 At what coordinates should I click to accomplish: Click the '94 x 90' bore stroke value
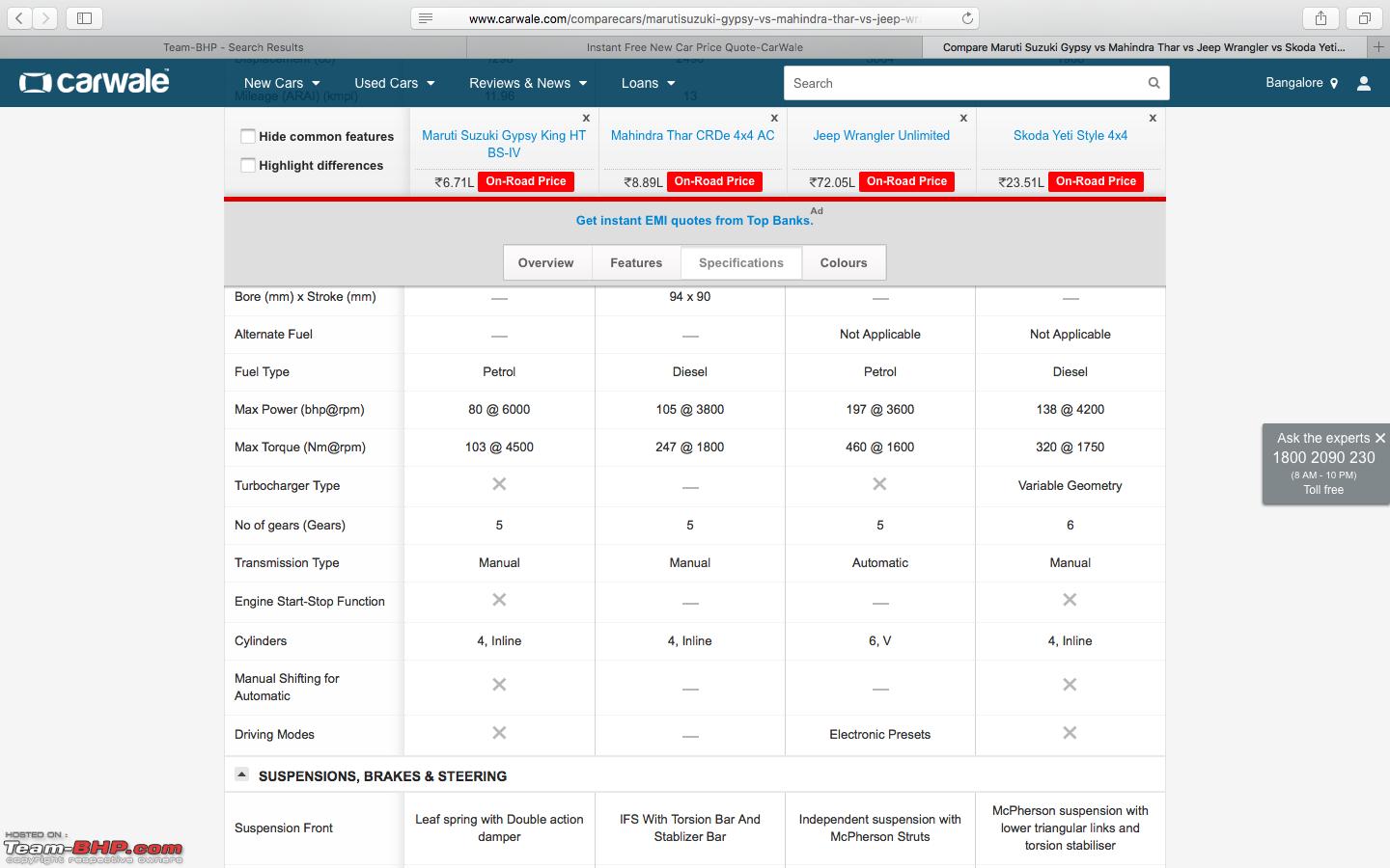click(690, 296)
